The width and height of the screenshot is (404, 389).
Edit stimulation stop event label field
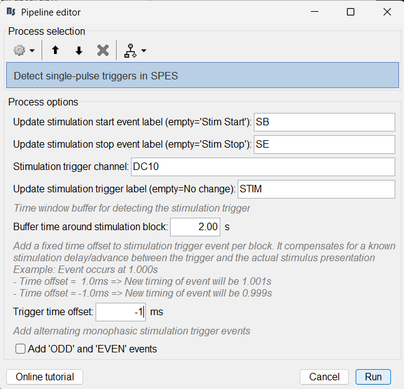coord(325,145)
